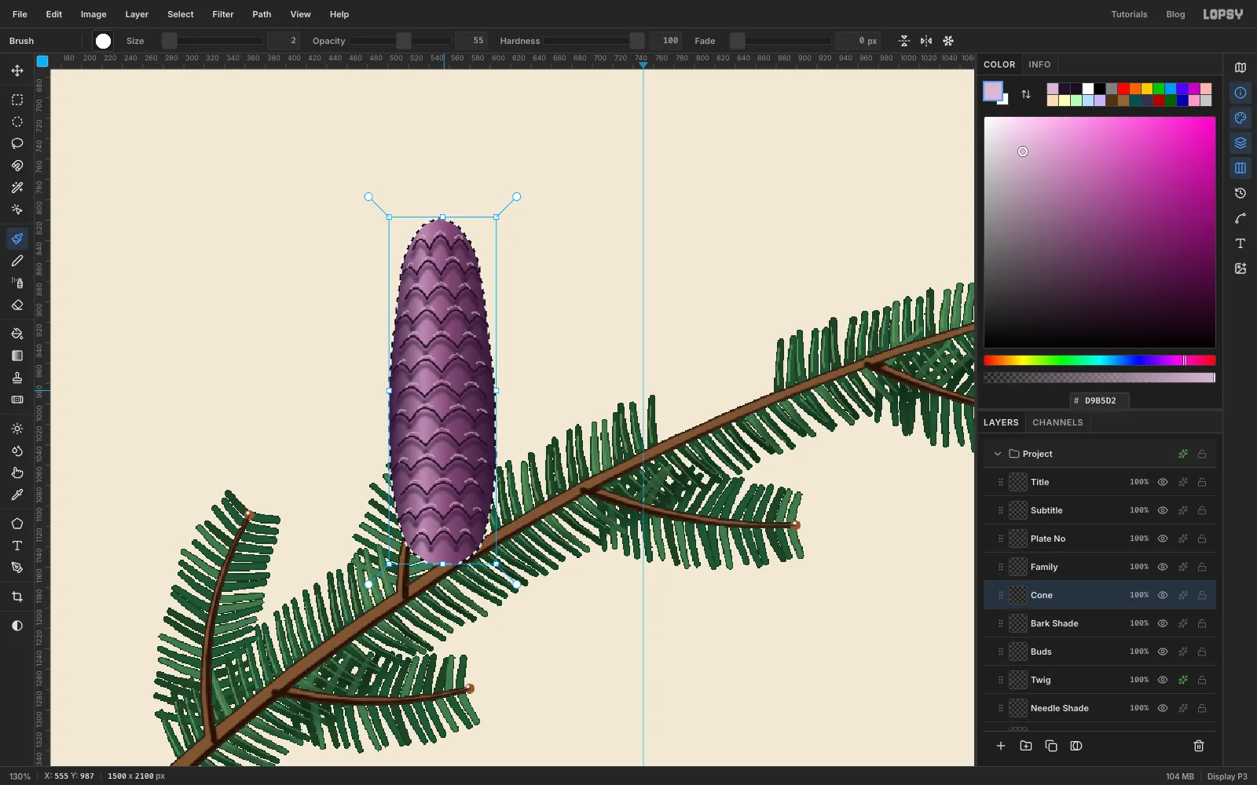
Task: Swap foreground and background colors
Action: click(1026, 94)
